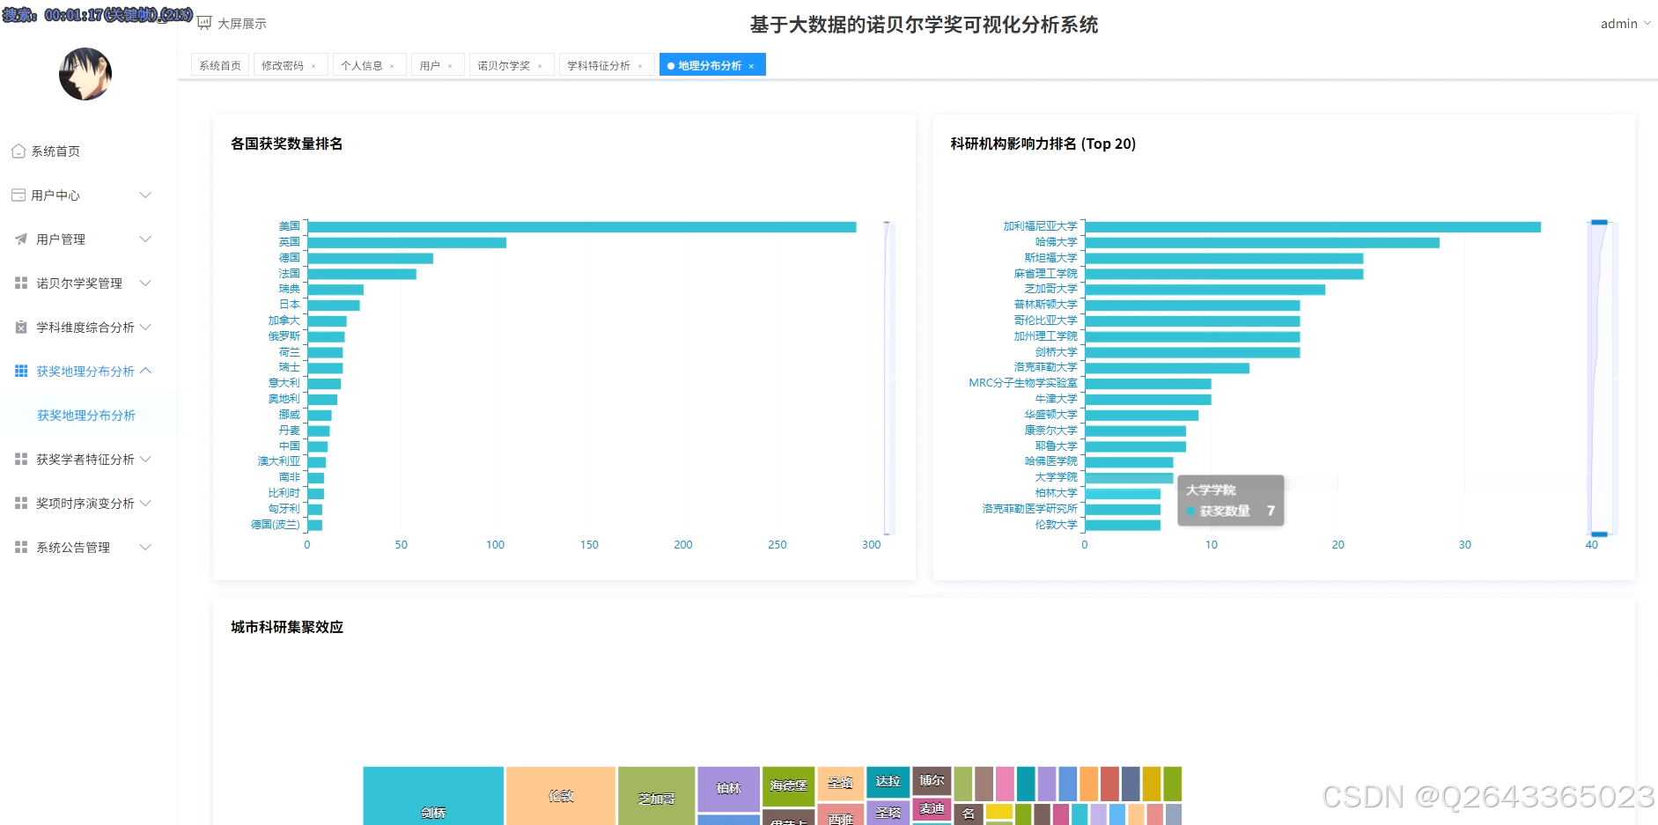Close the 地理分布分析 tab
The height and width of the screenshot is (825, 1658).
[x=751, y=66]
